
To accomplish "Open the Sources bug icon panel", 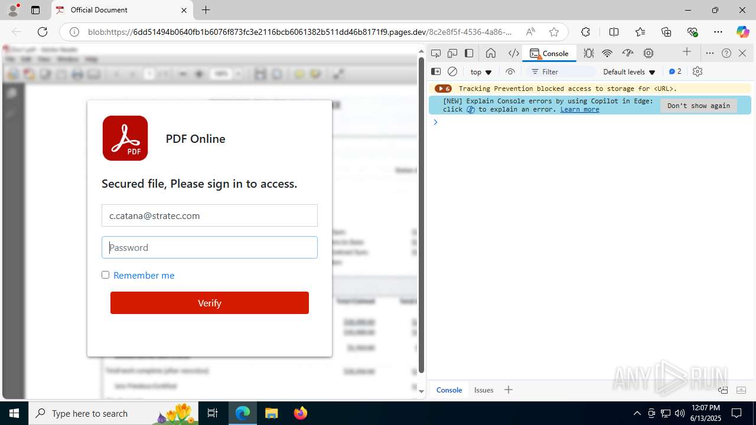I will [589, 53].
